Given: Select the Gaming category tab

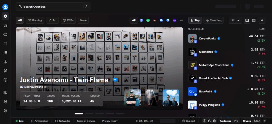Looking at the screenshot, I should point(35,20).
